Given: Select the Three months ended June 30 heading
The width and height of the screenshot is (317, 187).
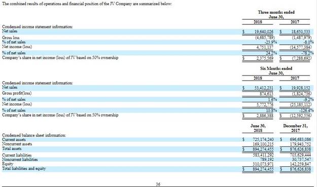Looking at the screenshot, I should (x=276, y=15).
